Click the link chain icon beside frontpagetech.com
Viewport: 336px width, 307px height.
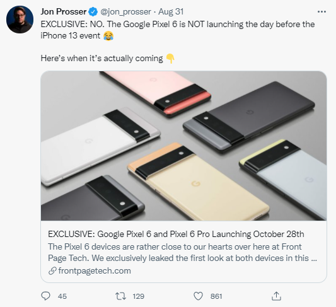(x=52, y=271)
